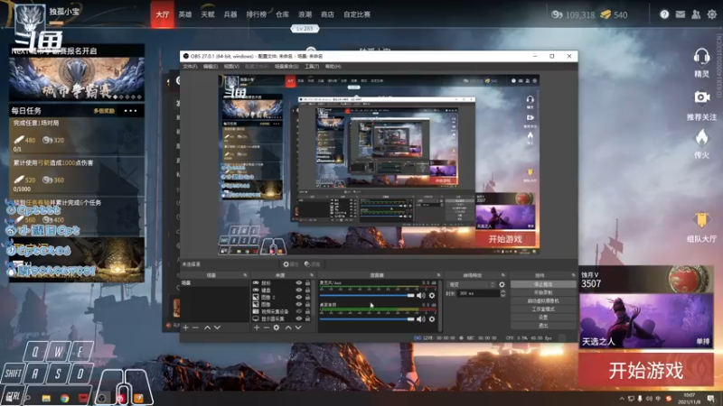Select 天选之人 game mode thumbnail
This screenshot has height=406, width=723.
click(645, 321)
